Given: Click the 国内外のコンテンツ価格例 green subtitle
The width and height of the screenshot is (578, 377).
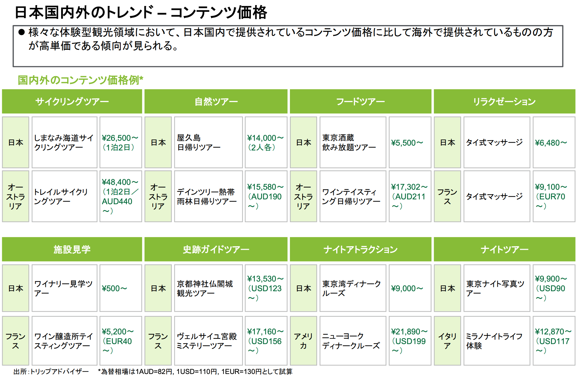Looking at the screenshot, I should (80, 80).
